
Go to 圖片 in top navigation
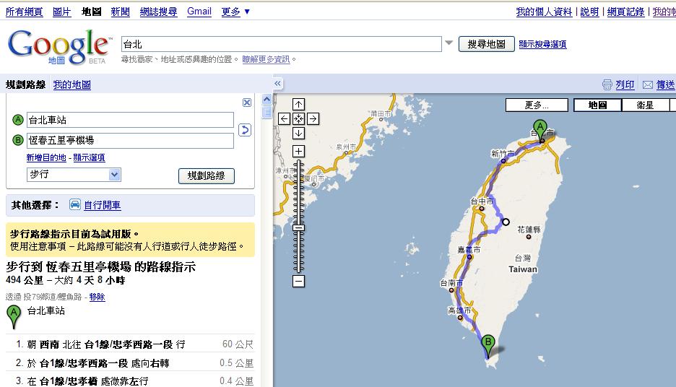point(61,12)
